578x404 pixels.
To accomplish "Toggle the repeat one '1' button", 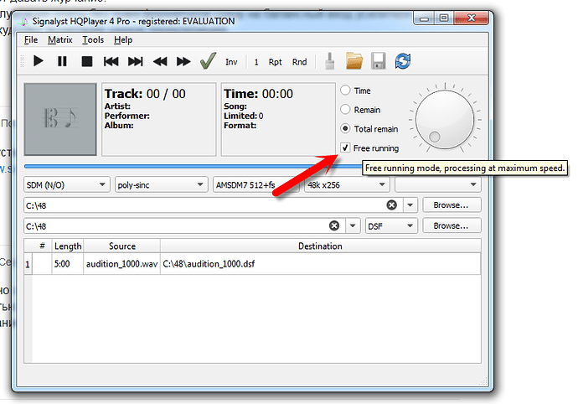I will (256, 62).
